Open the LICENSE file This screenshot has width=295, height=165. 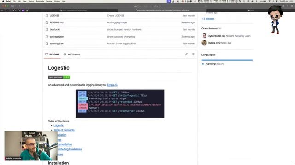click(54, 15)
